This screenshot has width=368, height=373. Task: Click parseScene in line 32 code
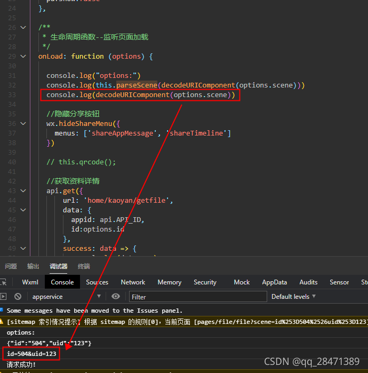click(137, 85)
